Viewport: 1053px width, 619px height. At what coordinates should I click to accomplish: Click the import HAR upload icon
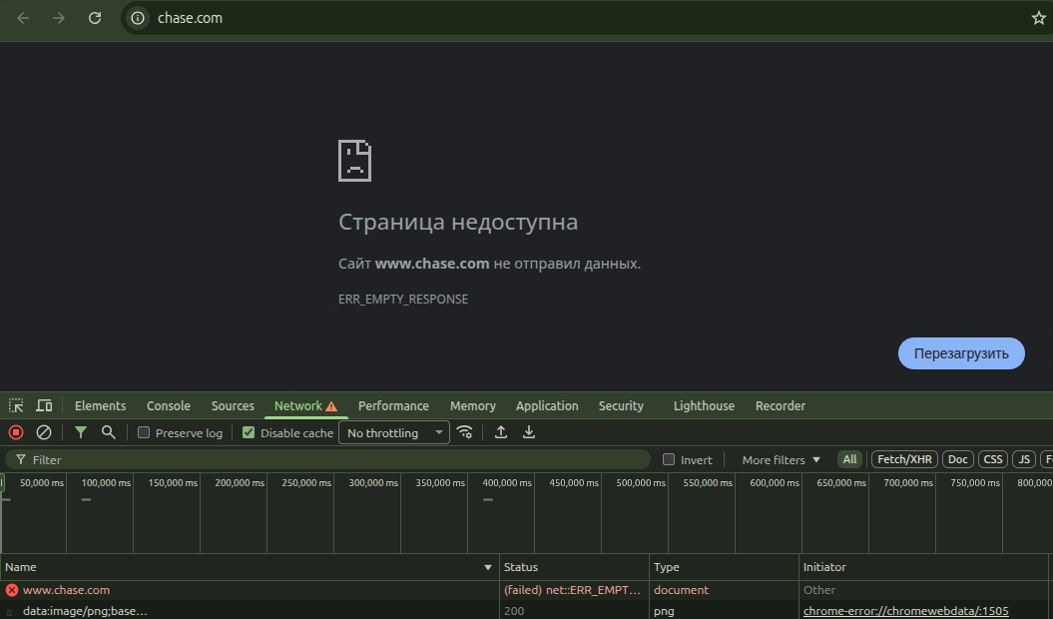(x=501, y=433)
